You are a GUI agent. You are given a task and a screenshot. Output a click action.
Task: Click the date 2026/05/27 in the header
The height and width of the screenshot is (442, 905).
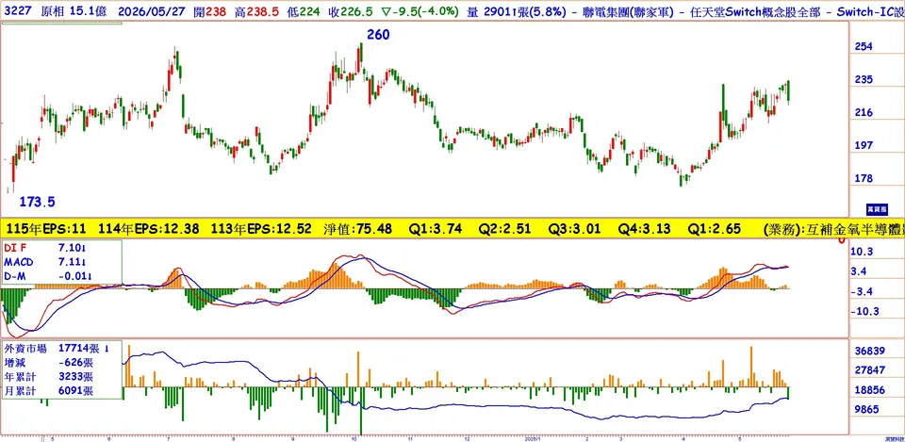pyautogui.click(x=150, y=11)
